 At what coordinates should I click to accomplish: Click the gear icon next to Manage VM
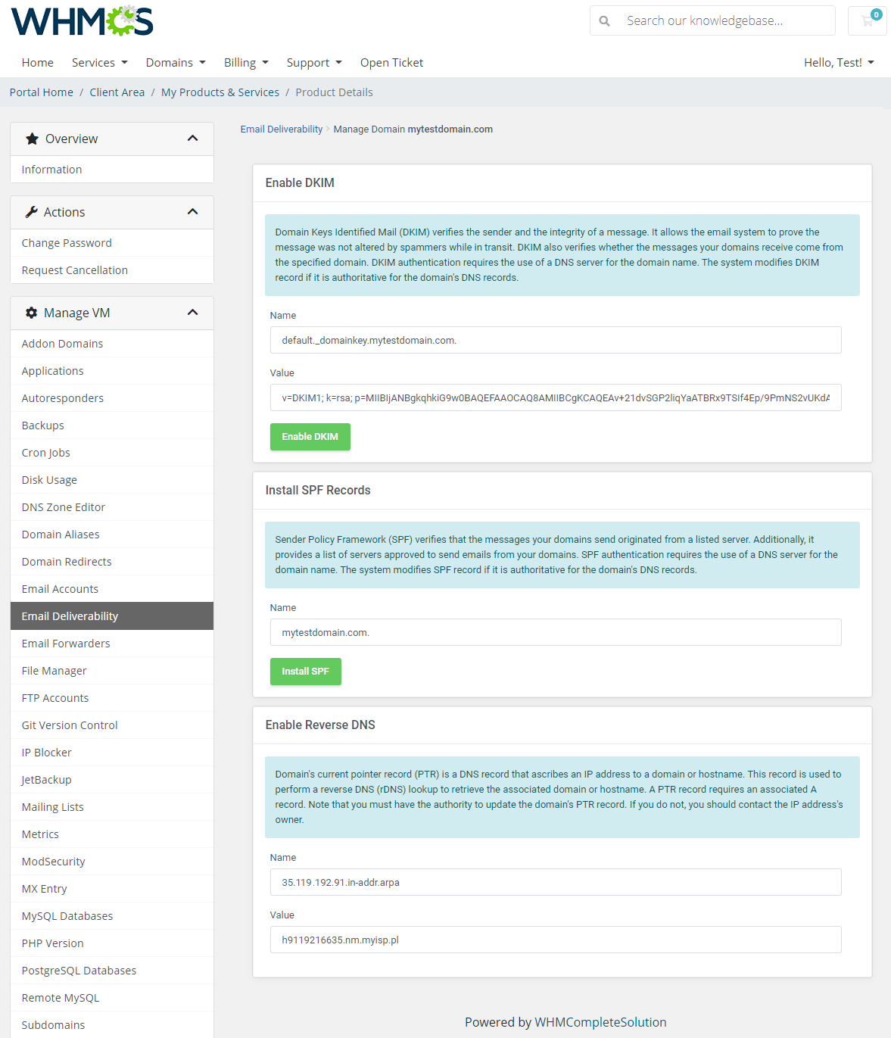tap(31, 313)
